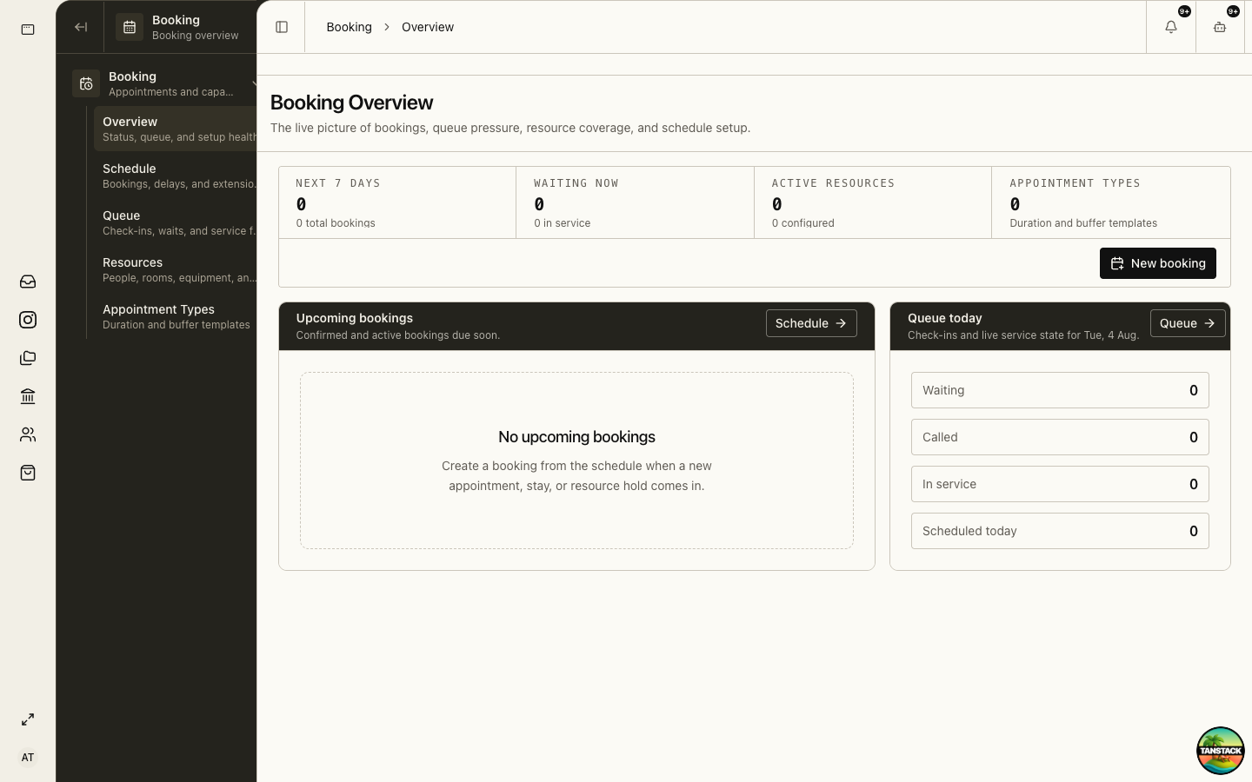Viewport: 1252px width, 782px height.
Task: Click the In service row
Action: tap(1060, 484)
